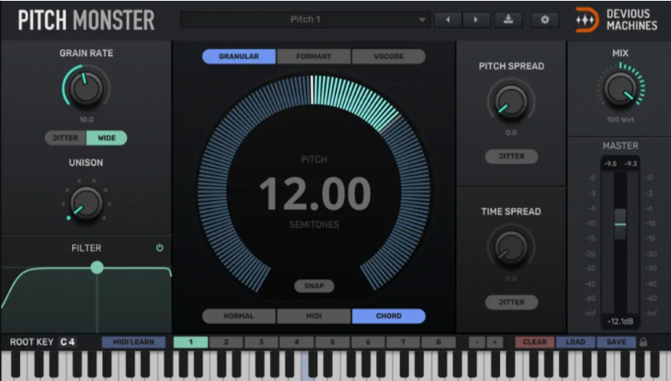Viewport: 671px width, 381px height.
Task: Click the pitch ring white marker
Action: [x=312, y=90]
